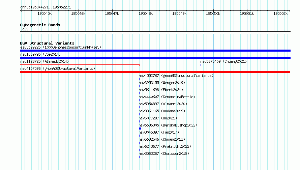
Task: Select the blue bar of variant esv3599226
Action: [x=155, y=51]
